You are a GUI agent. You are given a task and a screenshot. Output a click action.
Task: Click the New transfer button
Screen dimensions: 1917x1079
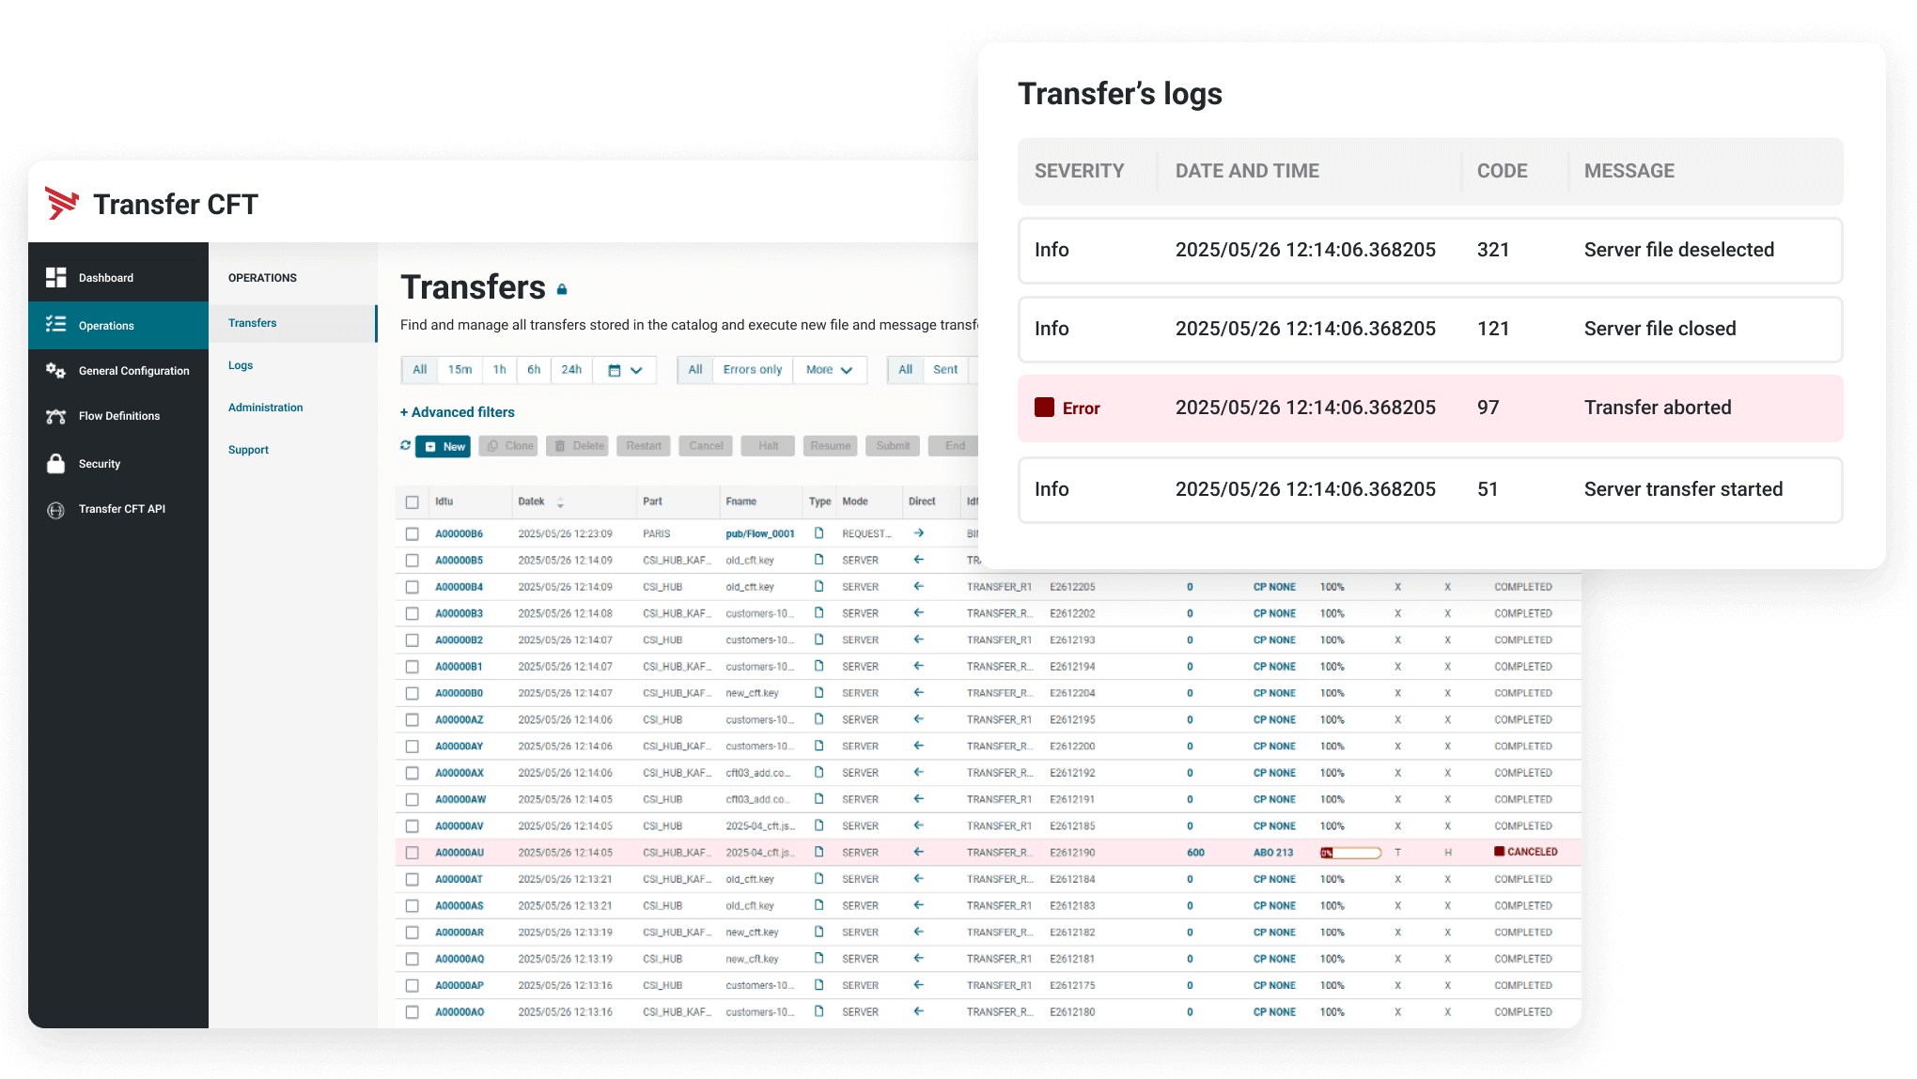444,446
